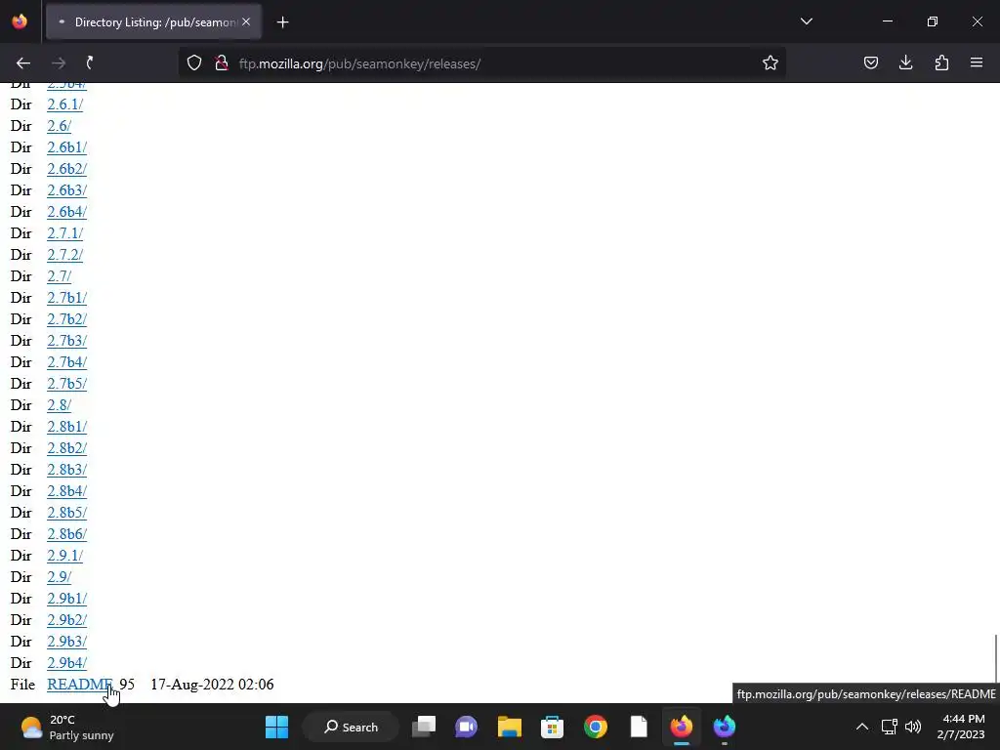The image size is (1000, 750).
Task: Expand the list all tabs dropdown
Action: coord(806,21)
